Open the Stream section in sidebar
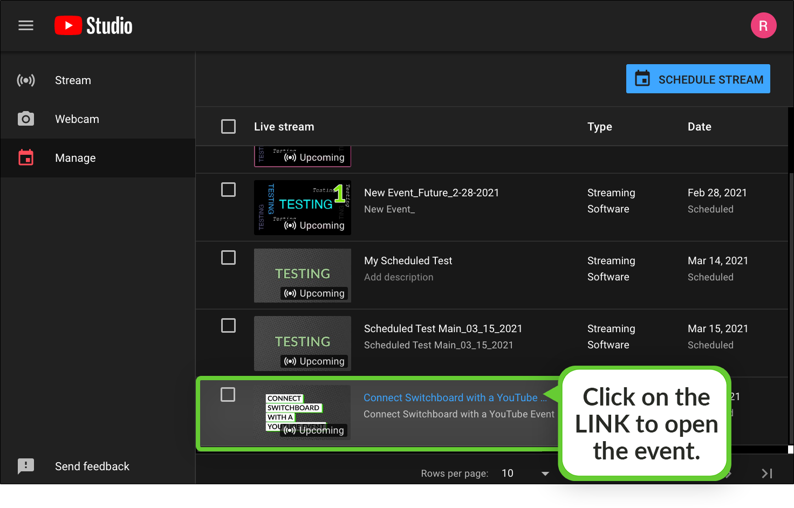Image resolution: width=794 pixels, height=508 pixels. point(73,80)
